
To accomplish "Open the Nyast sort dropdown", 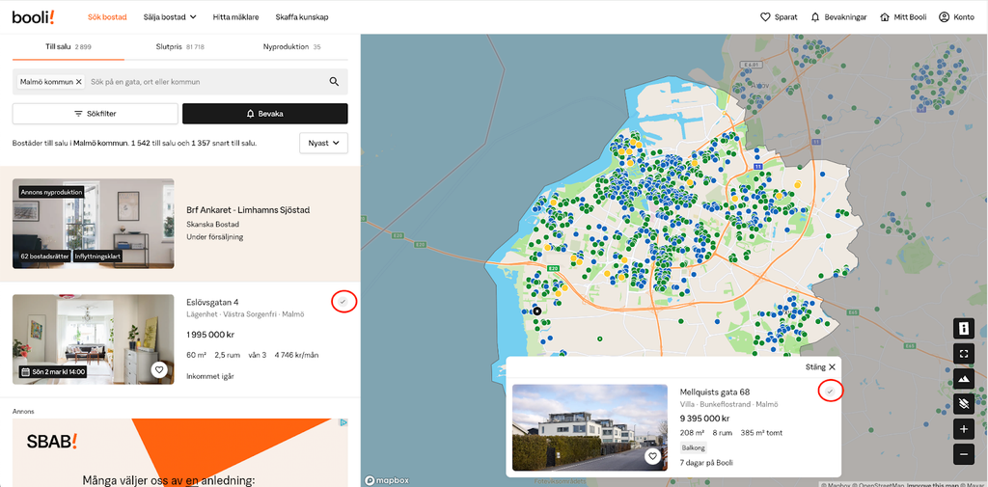I will click(x=323, y=143).
